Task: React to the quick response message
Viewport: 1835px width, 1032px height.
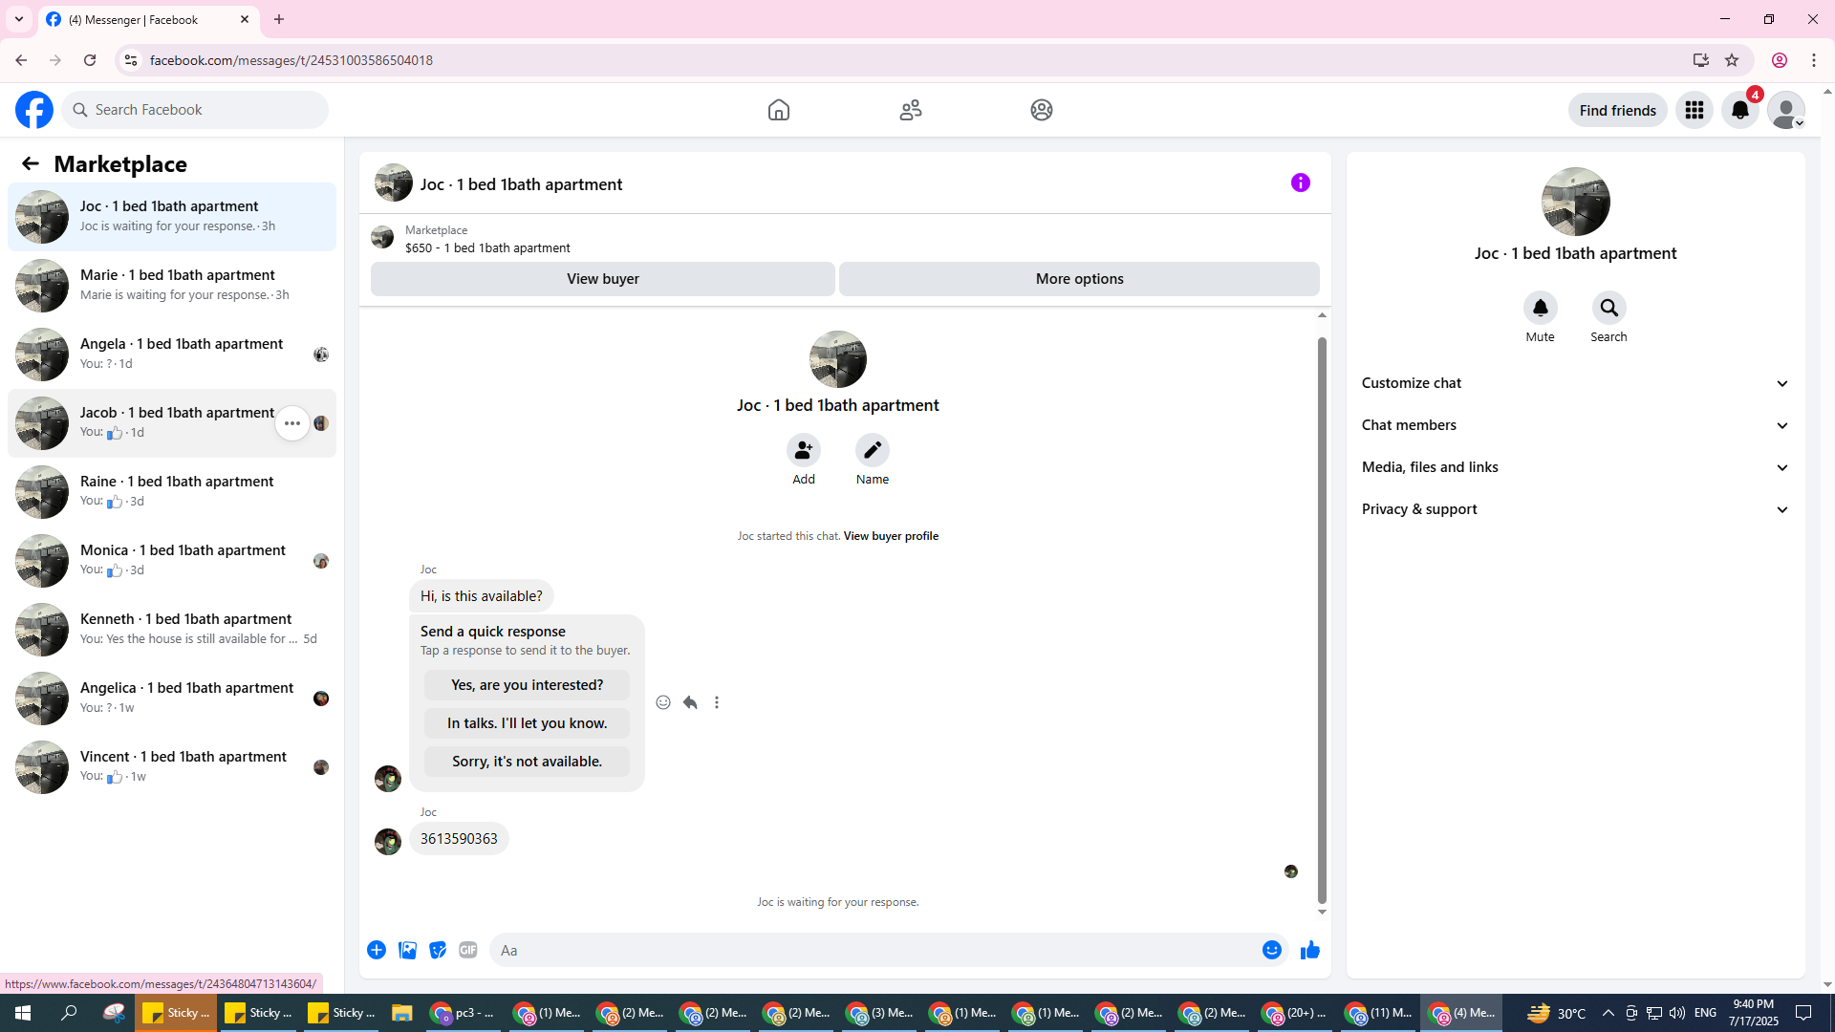Action: tap(663, 702)
